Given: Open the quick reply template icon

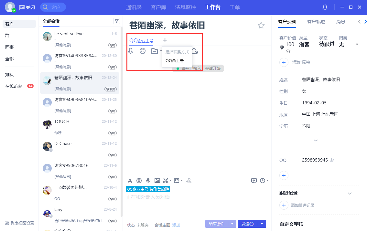Looking at the screenshot, I should [x=177, y=181].
